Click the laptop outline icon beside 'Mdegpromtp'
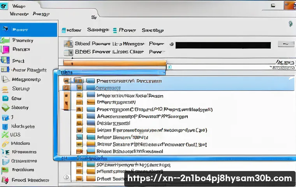 [5, 79]
